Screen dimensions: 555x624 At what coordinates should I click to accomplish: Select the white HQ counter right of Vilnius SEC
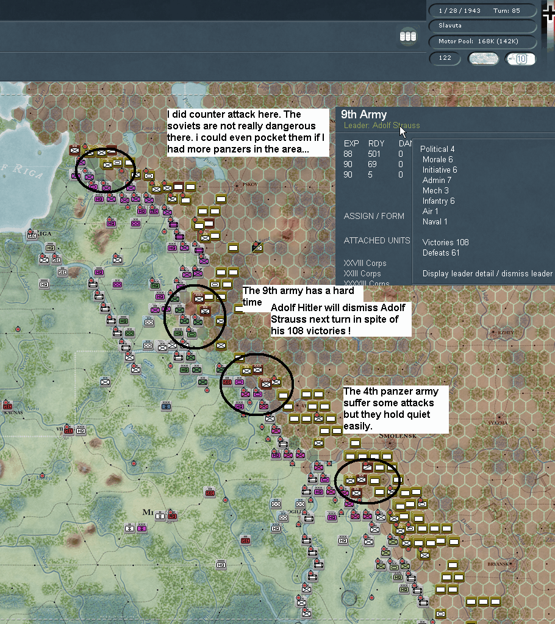tap(81, 430)
